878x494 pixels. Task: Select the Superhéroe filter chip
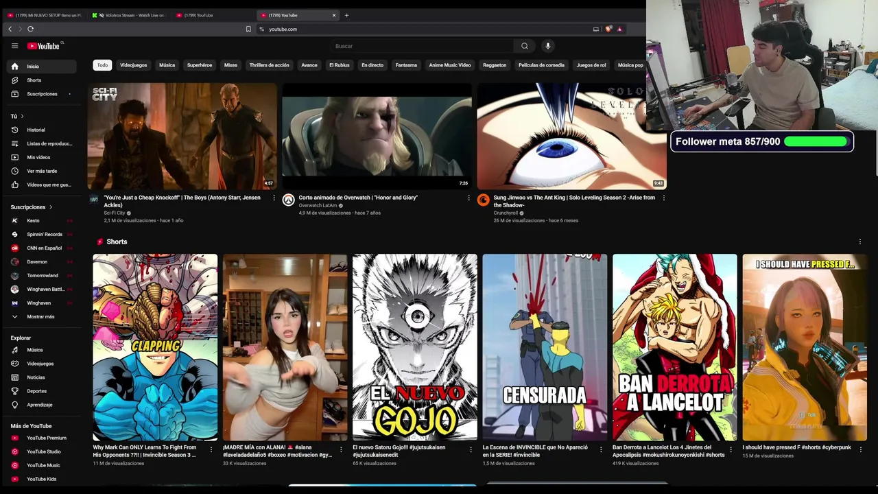(200, 65)
